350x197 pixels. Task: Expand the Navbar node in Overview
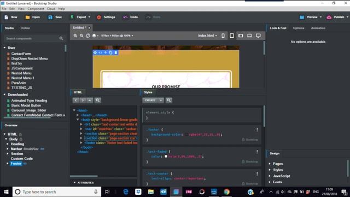pos(8,149)
